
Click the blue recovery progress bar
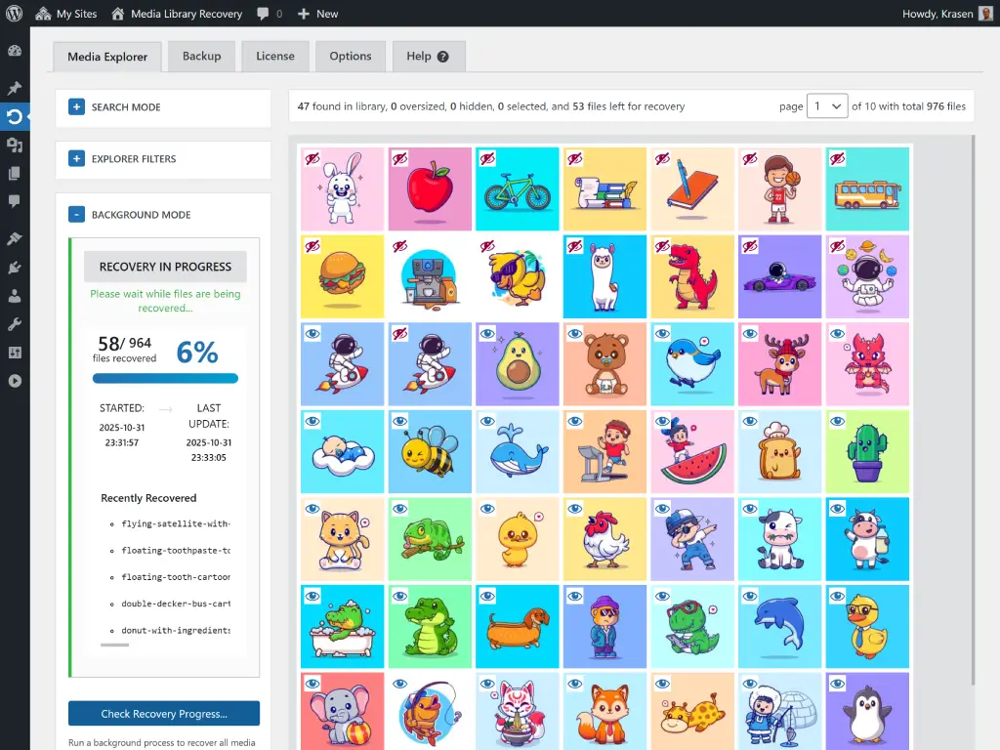click(164, 380)
